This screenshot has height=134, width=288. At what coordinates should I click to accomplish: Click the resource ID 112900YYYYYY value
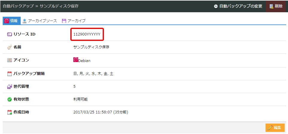point(87,34)
